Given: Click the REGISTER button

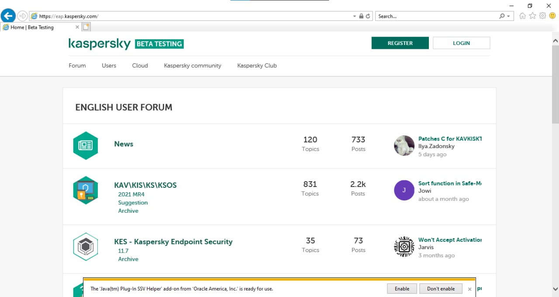Looking at the screenshot, I should click(400, 43).
